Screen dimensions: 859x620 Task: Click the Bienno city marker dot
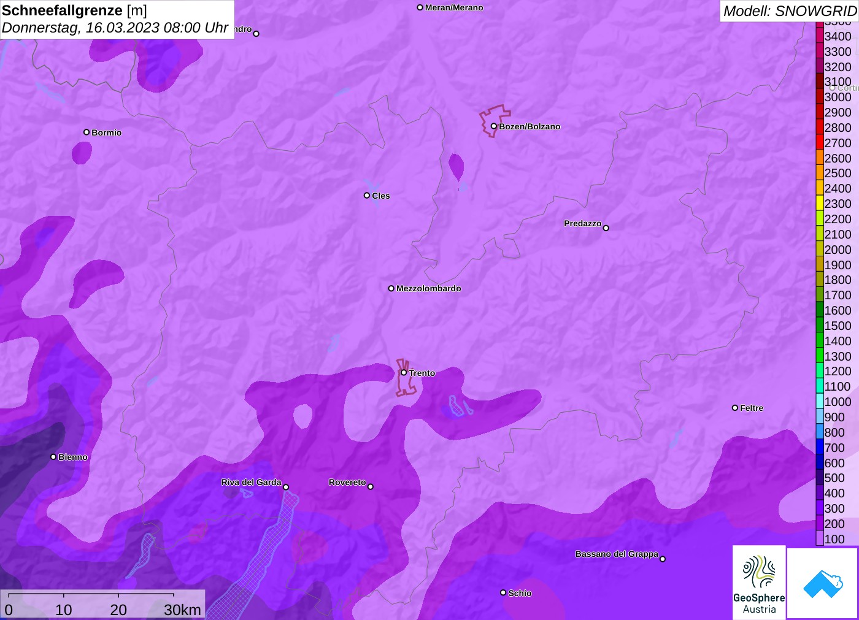tap(53, 456)
